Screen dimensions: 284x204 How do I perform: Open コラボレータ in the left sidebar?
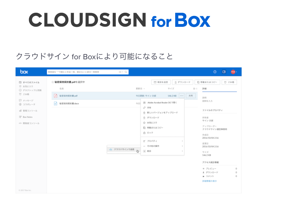pos(27,104)
